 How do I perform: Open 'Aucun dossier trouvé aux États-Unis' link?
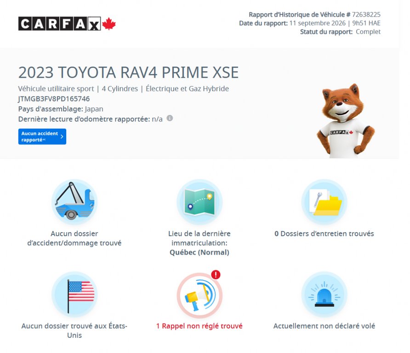[74, 330]
